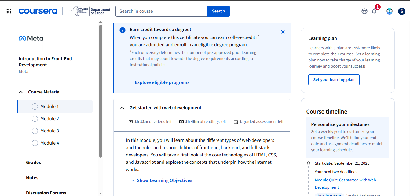This screenshot has width=410, height=196.
Task: Click the Meta logo in sidebar
Action: click(x=31, y=38)
